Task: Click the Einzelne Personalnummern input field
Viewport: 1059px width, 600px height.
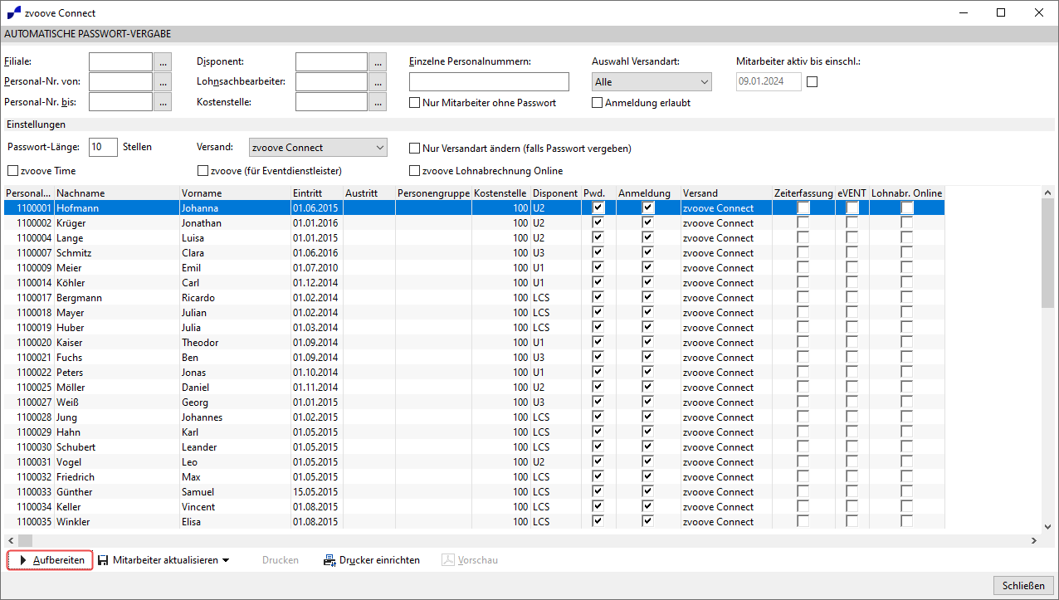Action: click(x=489, y=81)
